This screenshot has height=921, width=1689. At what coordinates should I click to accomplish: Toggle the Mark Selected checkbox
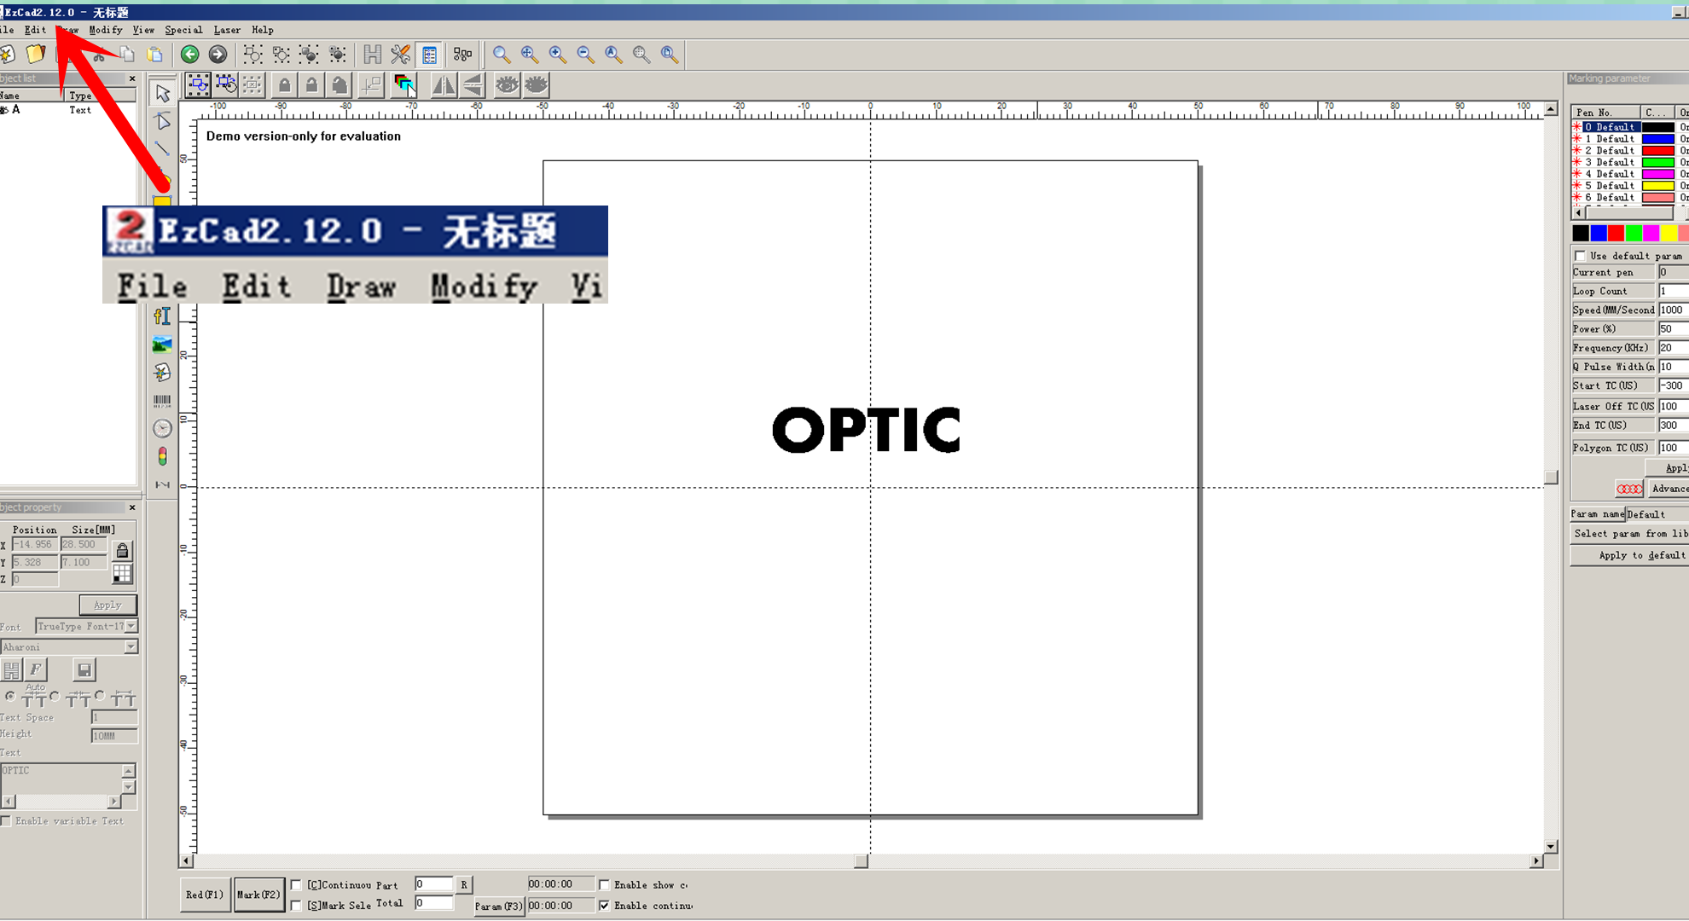pos(297,905)
